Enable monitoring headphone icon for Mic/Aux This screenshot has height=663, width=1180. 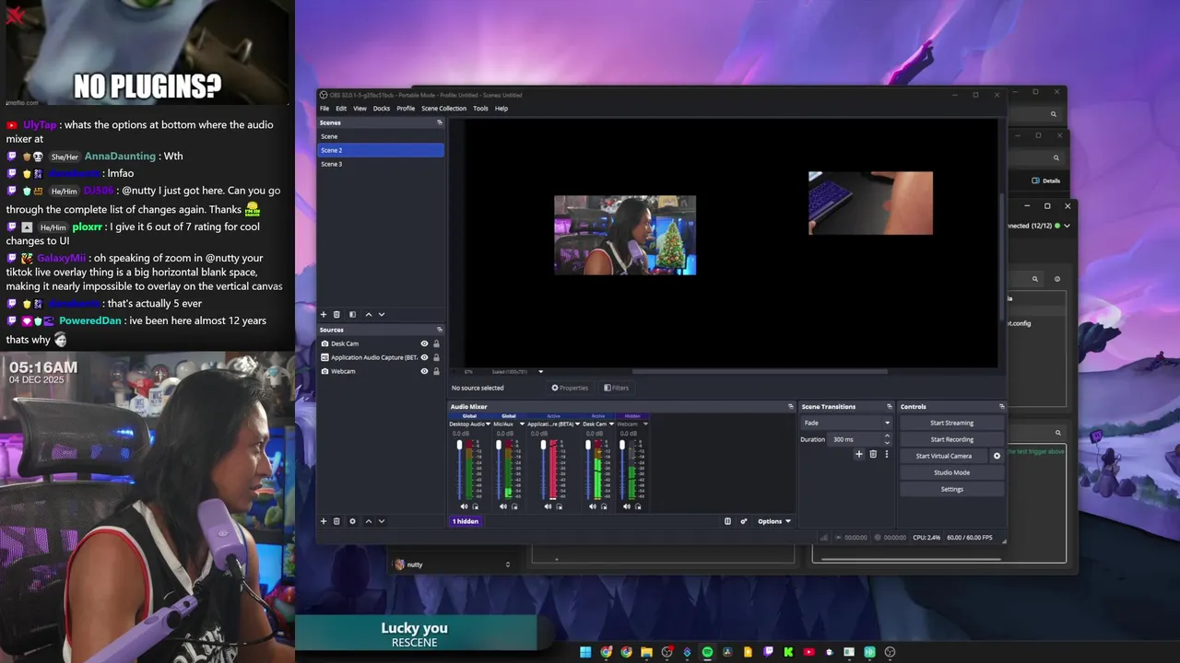point(514,506)
